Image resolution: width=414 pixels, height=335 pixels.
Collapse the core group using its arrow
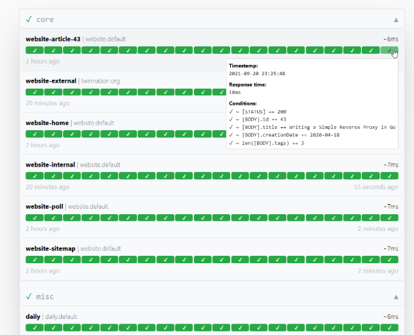[396, 20]
